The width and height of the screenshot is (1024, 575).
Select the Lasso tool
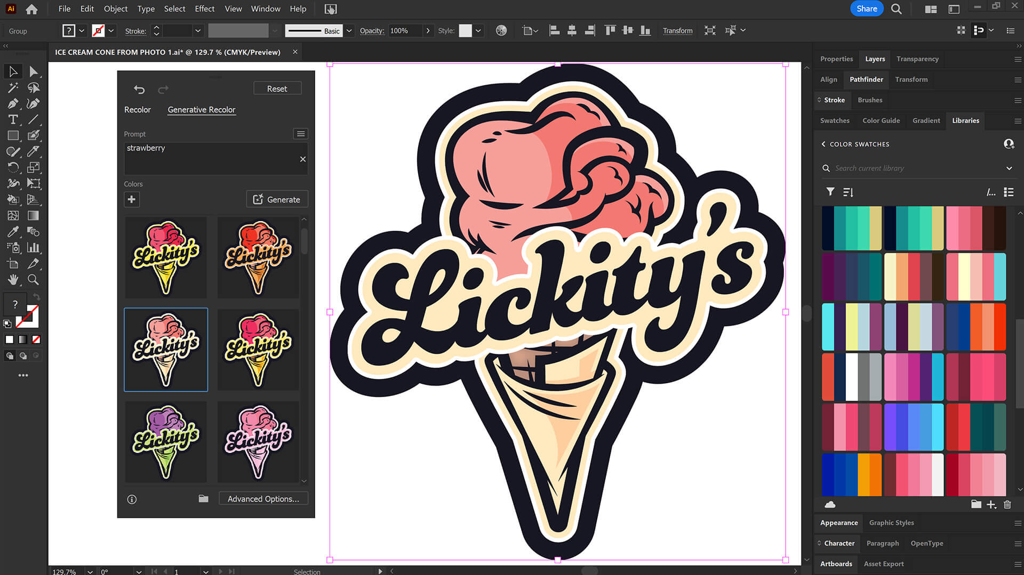coord(33,87)
